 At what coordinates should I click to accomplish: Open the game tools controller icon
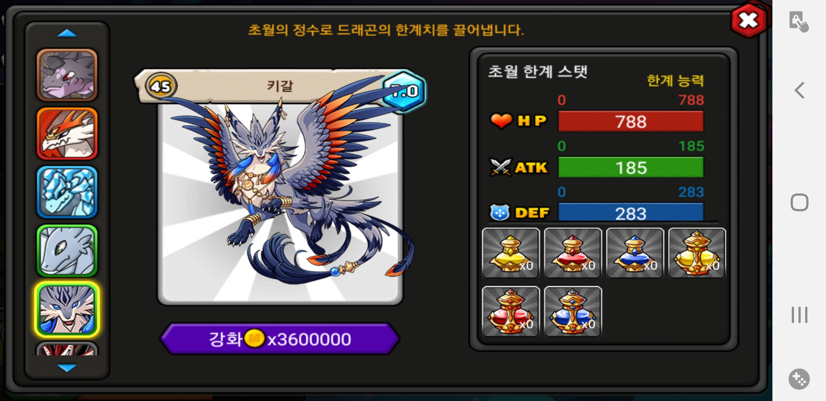[x=799, y=379]
